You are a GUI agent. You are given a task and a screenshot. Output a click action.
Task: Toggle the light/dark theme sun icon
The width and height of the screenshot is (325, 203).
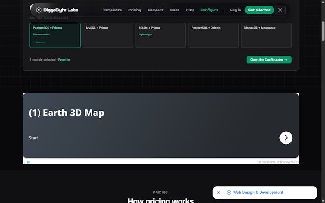pos(280,10)
